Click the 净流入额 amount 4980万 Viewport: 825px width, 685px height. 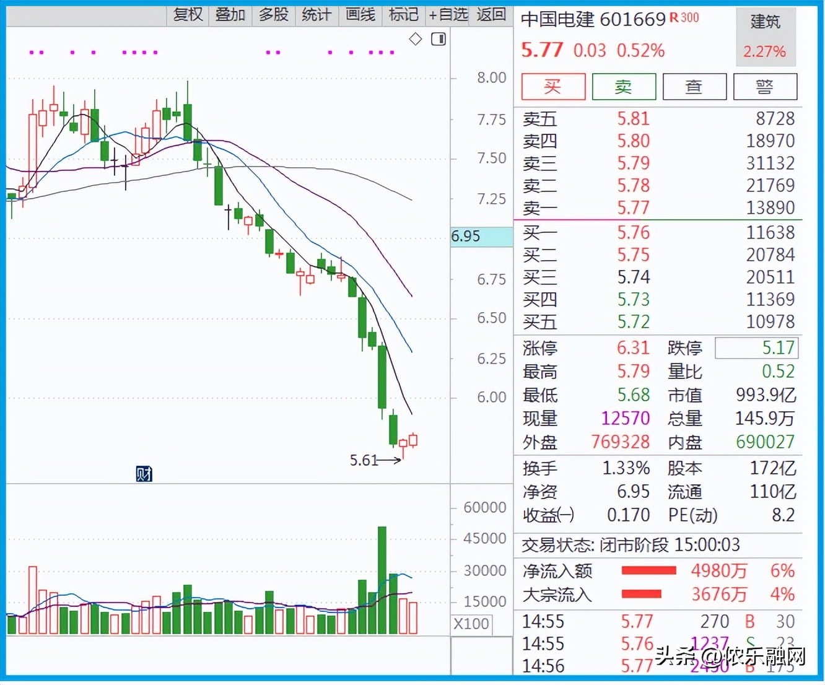pyautogui.click(x=719, y=570)
